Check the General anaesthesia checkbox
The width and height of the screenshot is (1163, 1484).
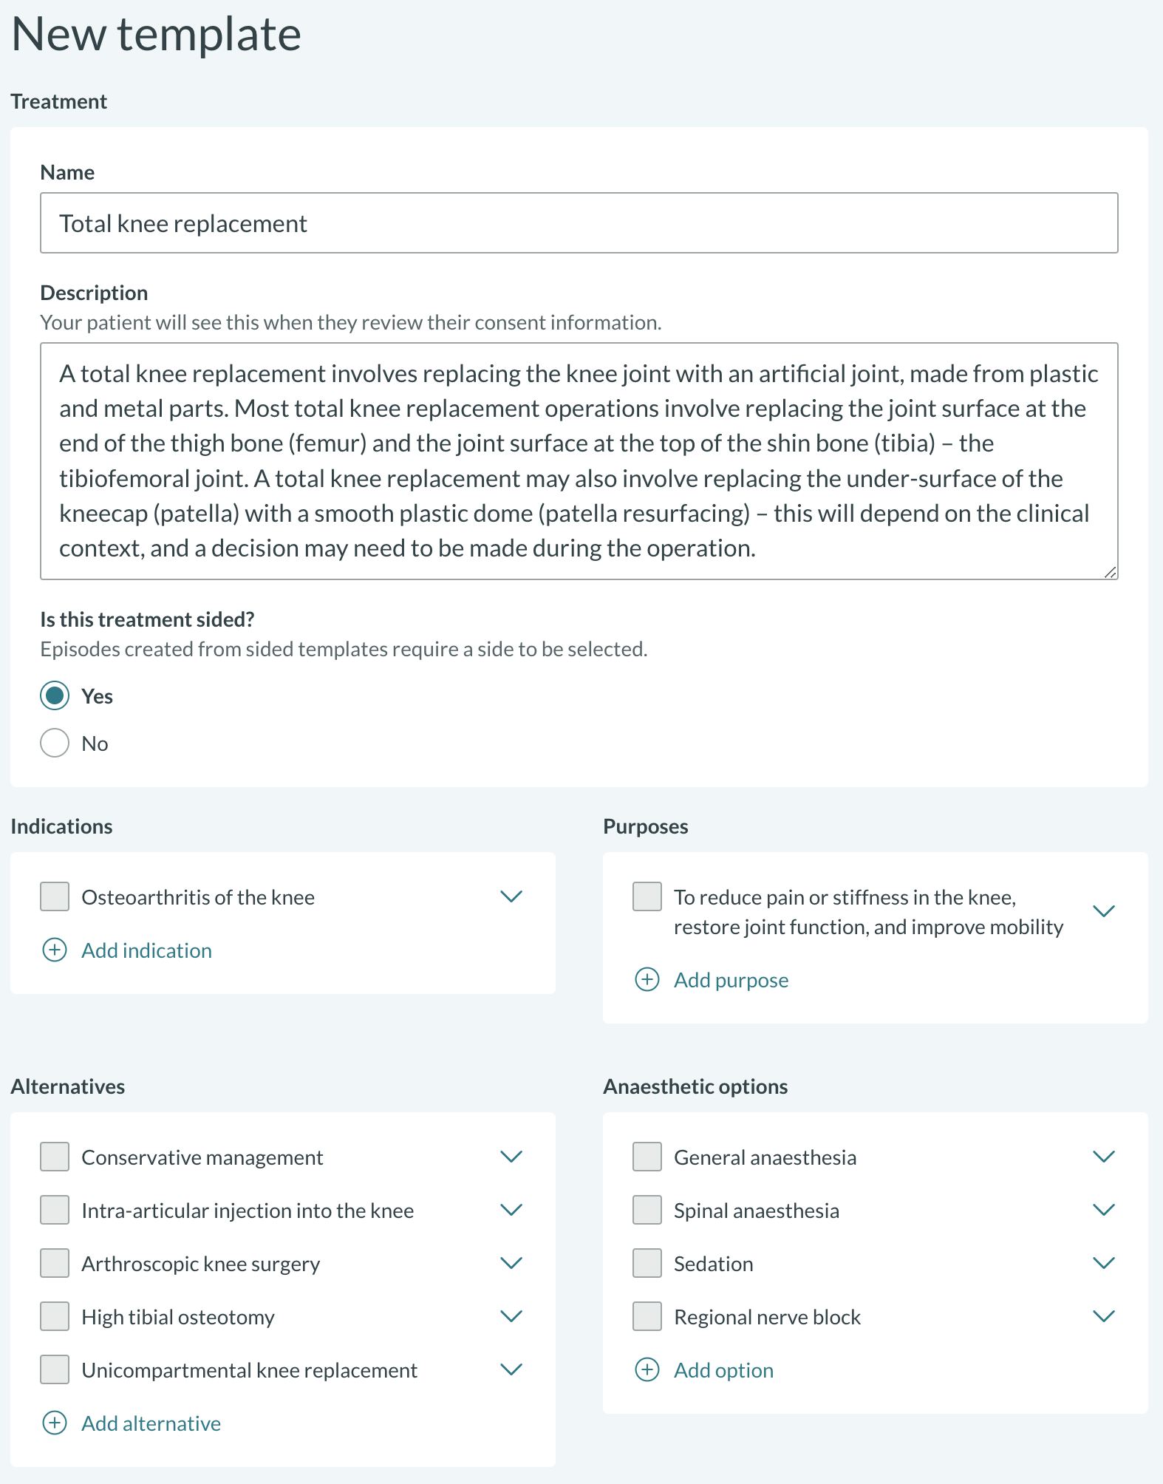(647, 1157)
